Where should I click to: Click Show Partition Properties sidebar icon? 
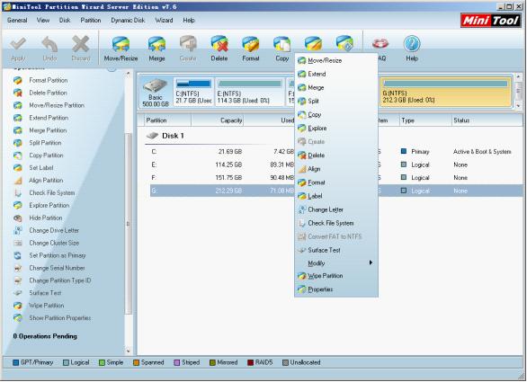pyautogui.click(x=17, y=318)
